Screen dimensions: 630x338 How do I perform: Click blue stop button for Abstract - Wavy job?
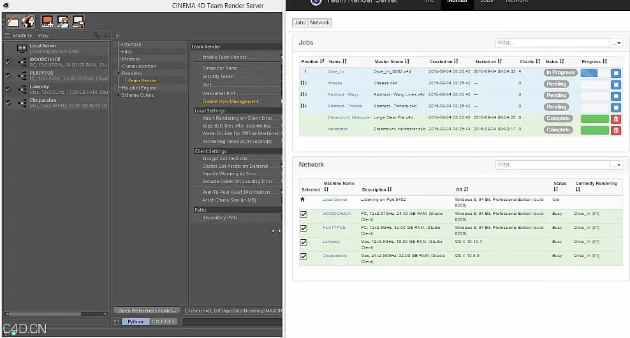(x=615, y=96)
